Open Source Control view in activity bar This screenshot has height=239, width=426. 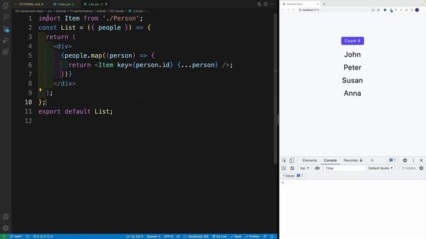coord(6,29)
